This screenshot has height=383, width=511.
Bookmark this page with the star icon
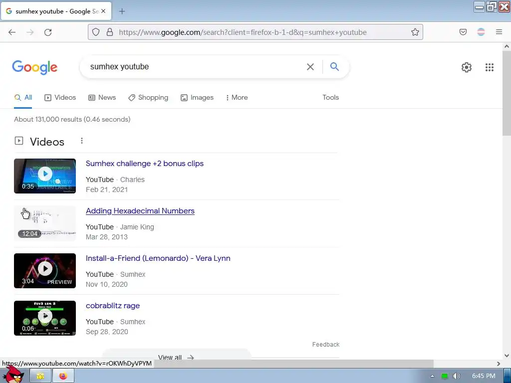click(415, 32)
